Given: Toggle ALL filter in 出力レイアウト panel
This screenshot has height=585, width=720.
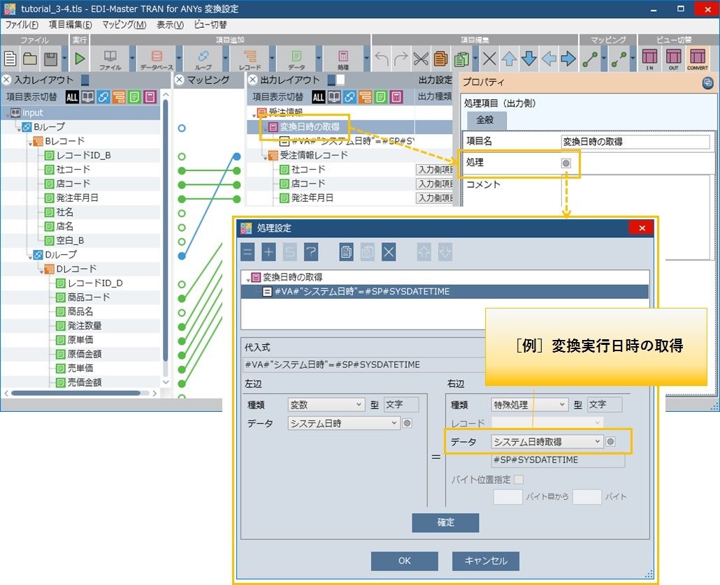Looking at the screenshot, I should click(319, 97).
